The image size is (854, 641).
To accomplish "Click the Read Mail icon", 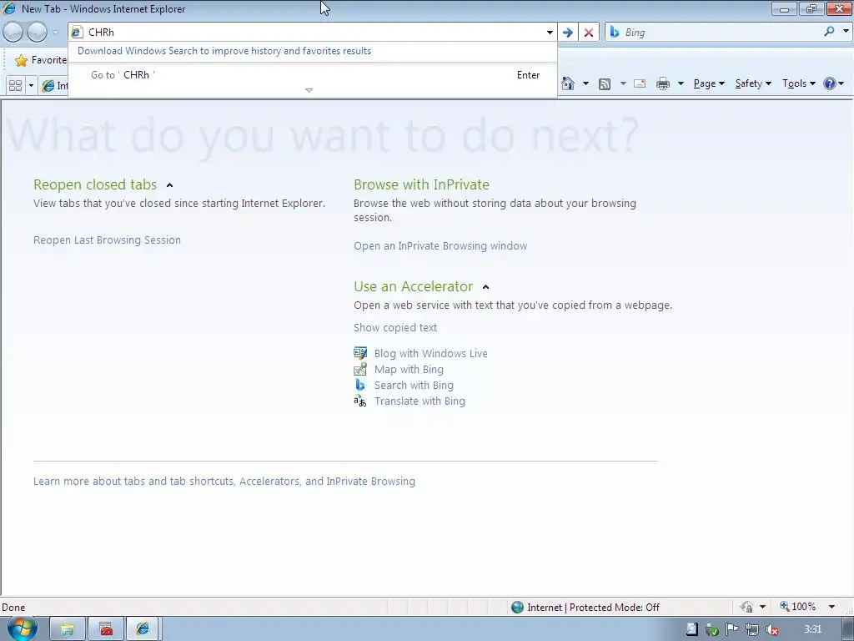I will click(x=640, y=83).
